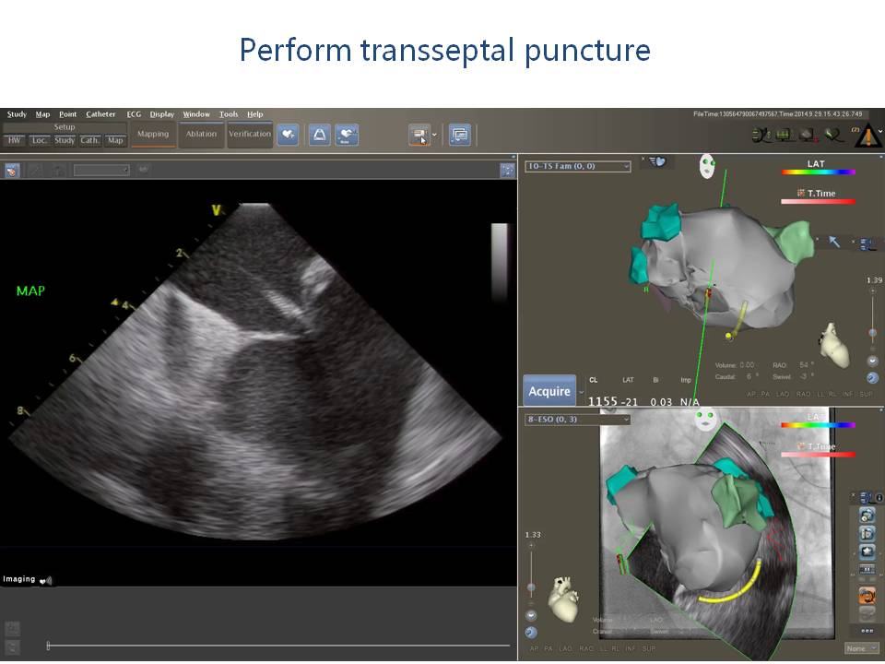This screenshot has height=664, width=885.
Task: Click the orange catheter icon in the sidebar
Action: [867, 595]
